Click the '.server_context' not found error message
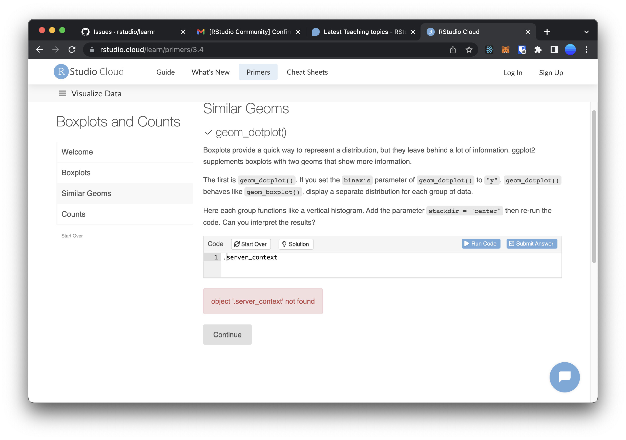Image resolution: width=626 pixels, height=440 pixels. pos(263,301)
